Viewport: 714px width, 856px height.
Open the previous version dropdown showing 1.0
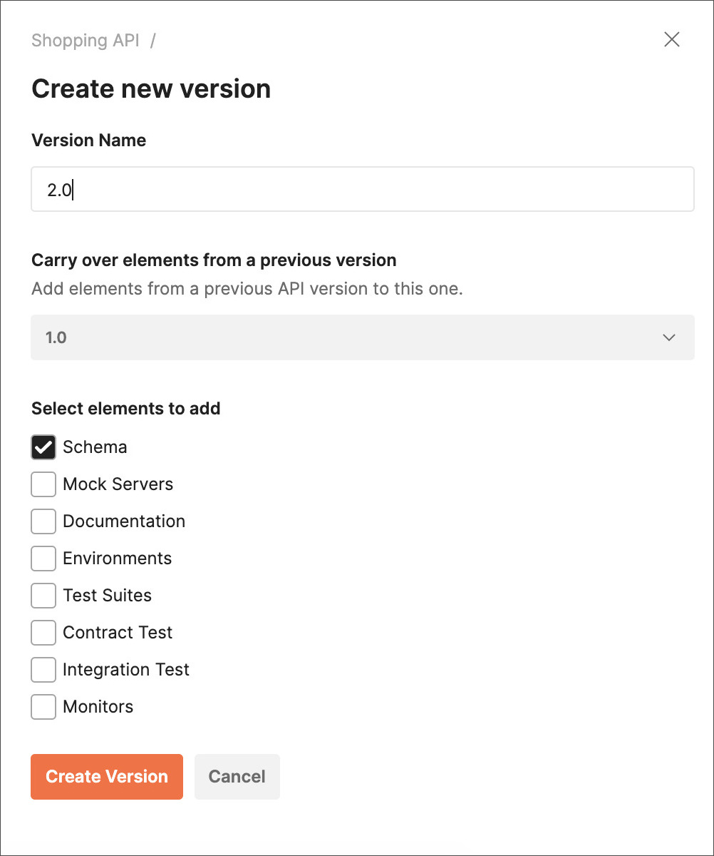point(363,337)
